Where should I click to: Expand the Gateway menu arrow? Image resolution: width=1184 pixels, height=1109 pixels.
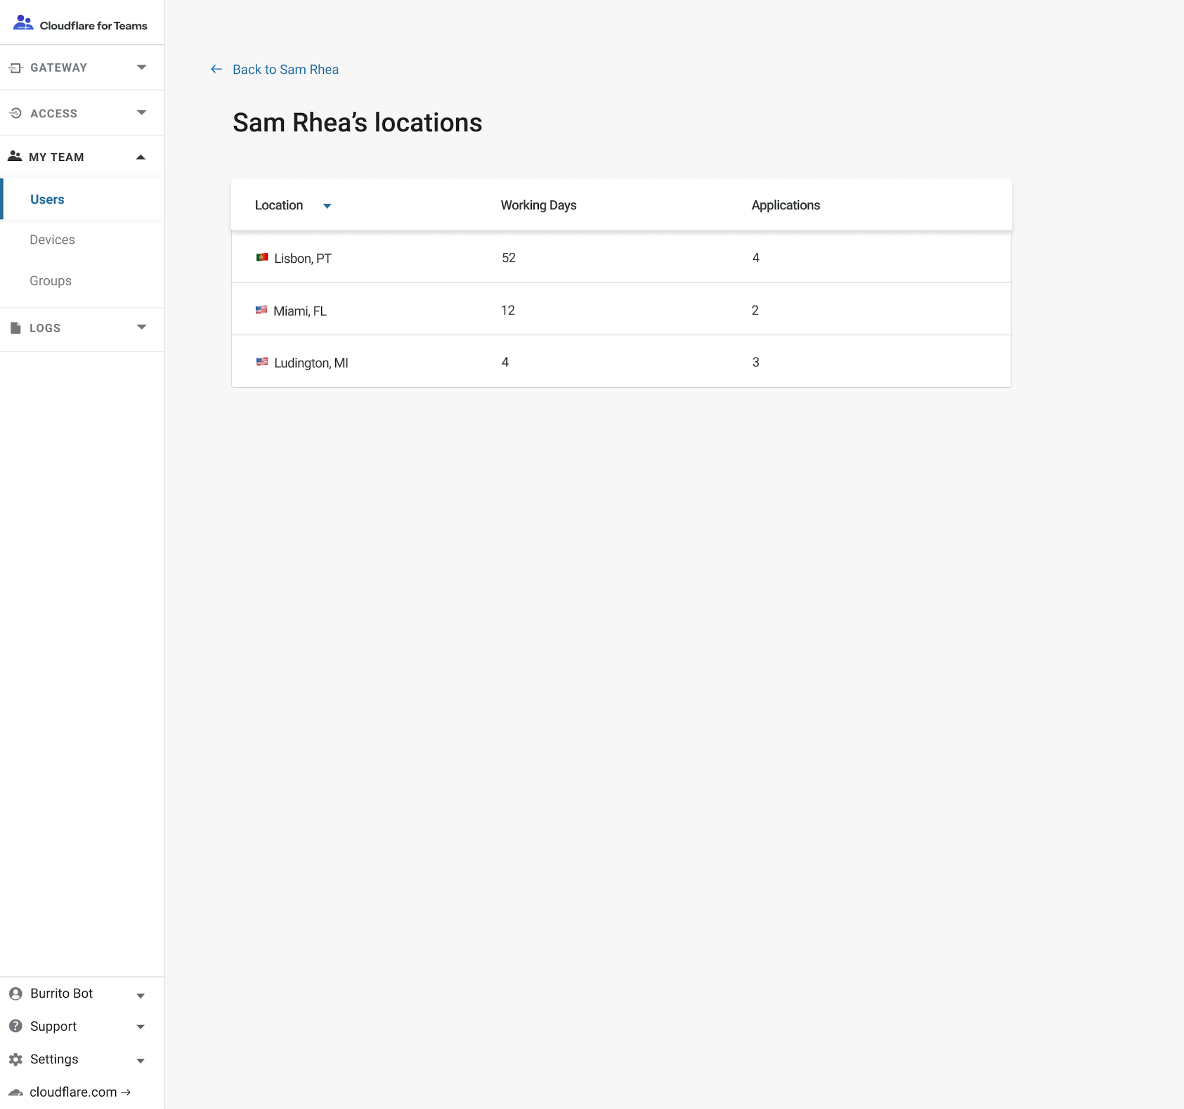click(142, 67)
